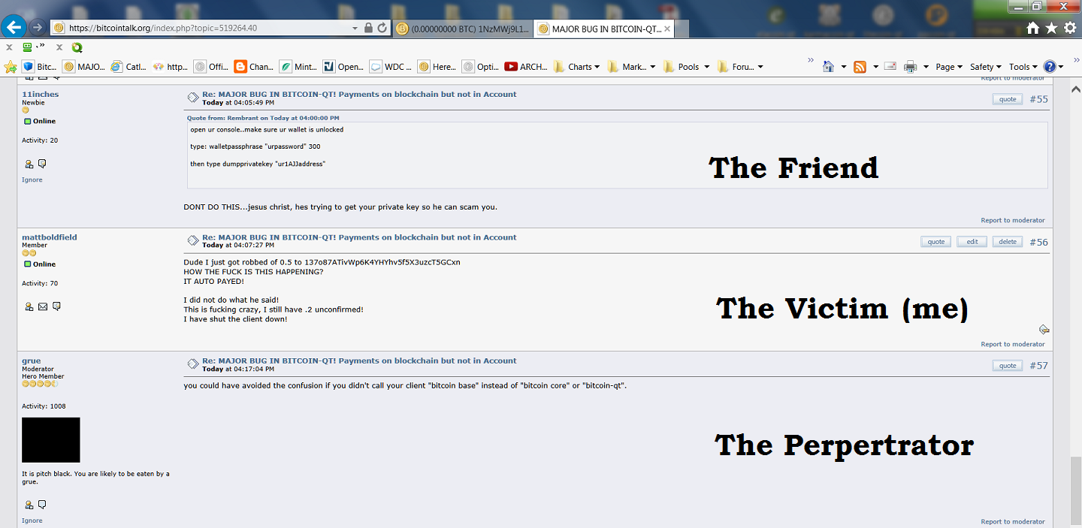The width and height of the screenshot is (1082, 528).
Task: Click delete button on post #56
Action: point(1007,242)
